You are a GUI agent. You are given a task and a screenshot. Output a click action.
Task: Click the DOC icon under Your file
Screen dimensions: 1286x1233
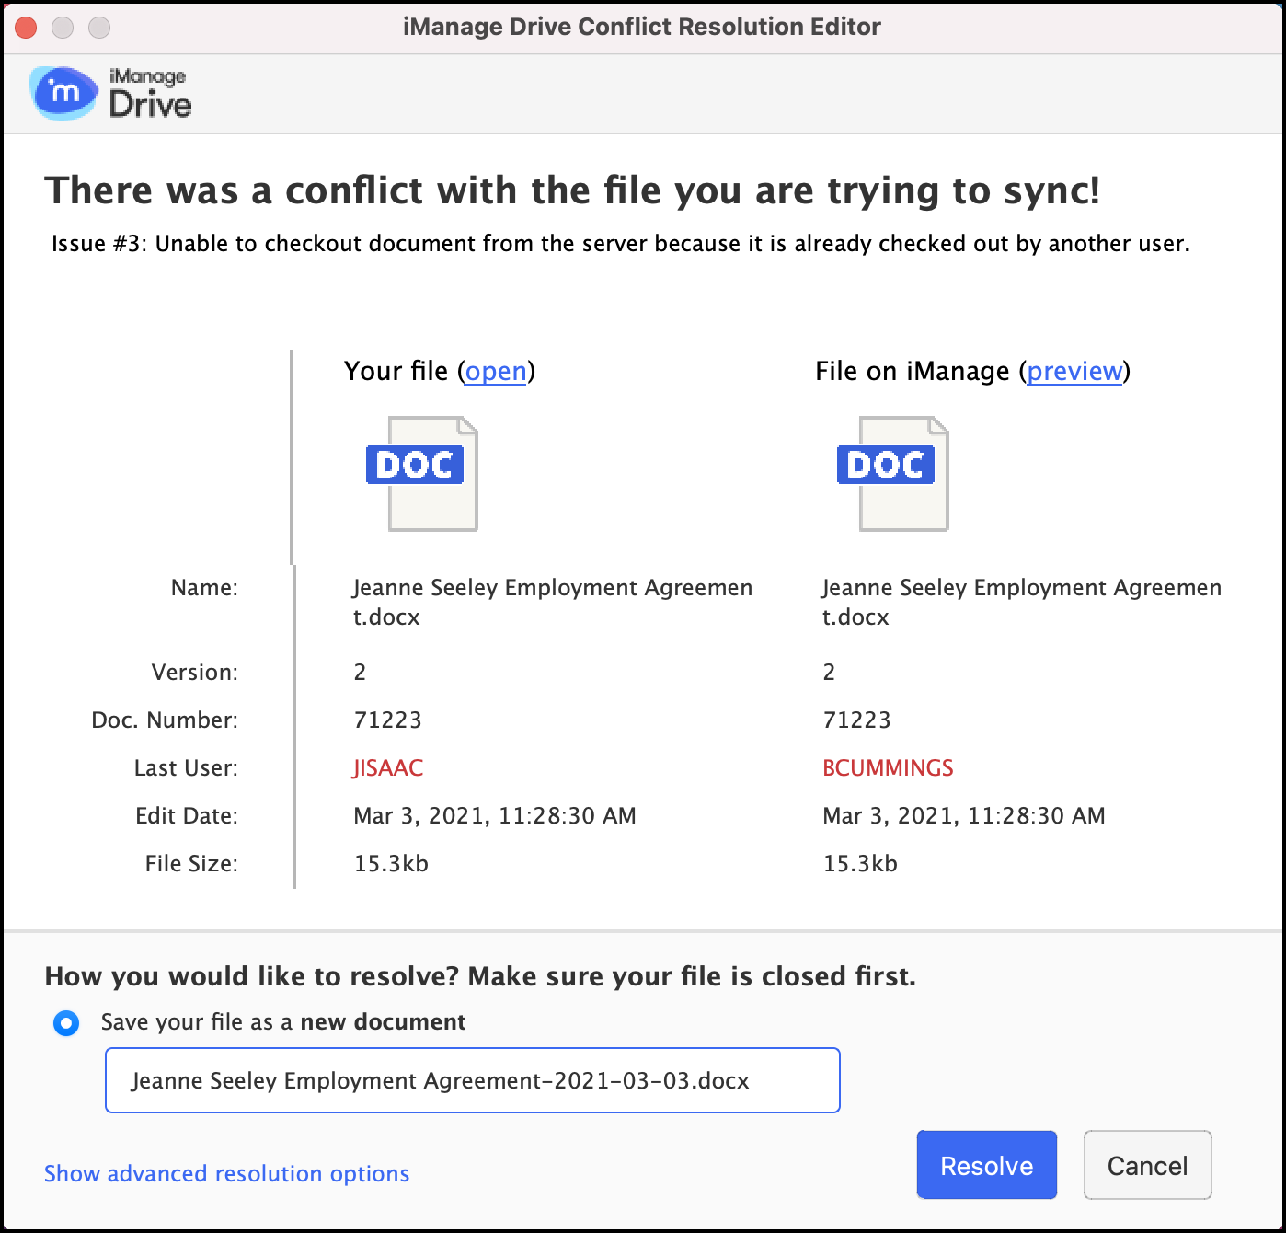pyautogui.click(x=422, y=473)
